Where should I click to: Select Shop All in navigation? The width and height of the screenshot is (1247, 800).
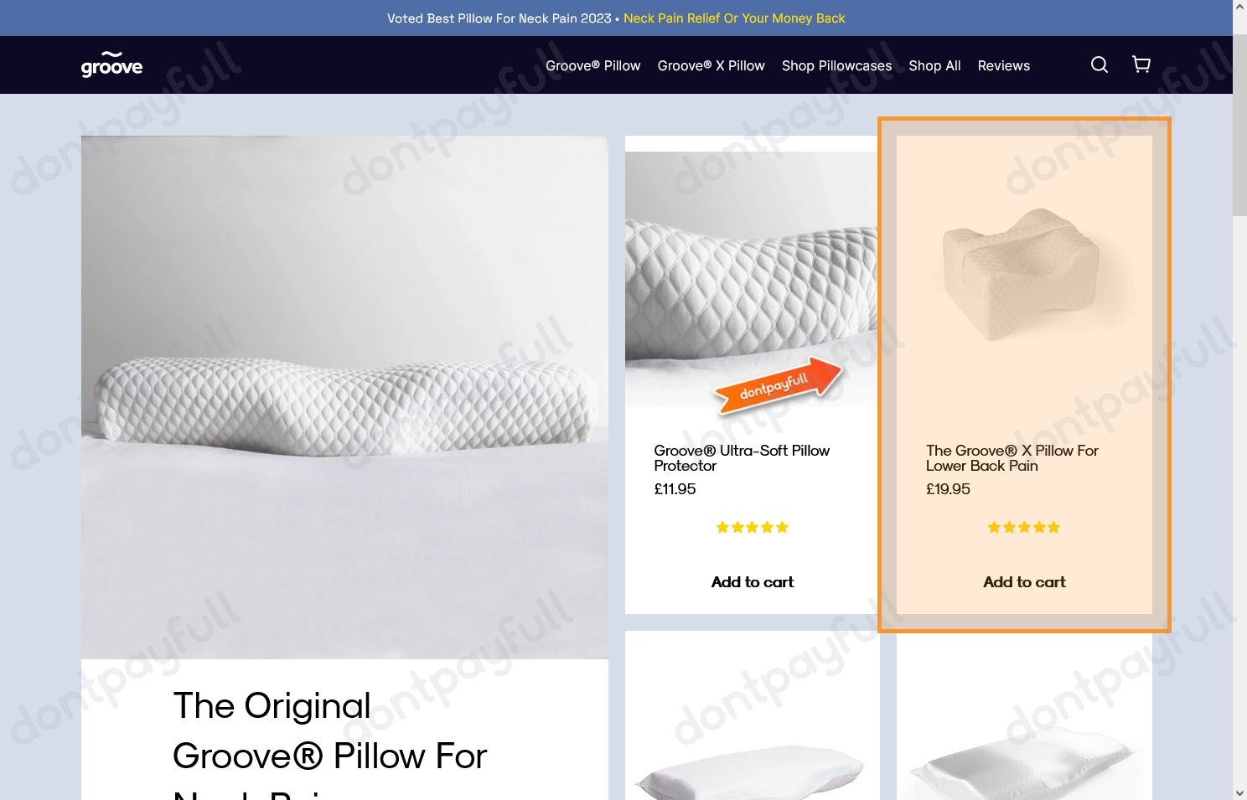[934, 65]
